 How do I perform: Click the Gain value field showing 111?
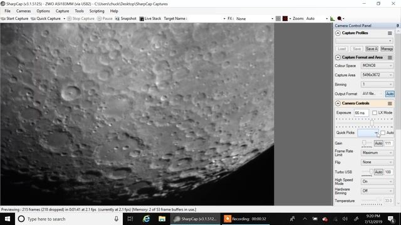[388, 143]
